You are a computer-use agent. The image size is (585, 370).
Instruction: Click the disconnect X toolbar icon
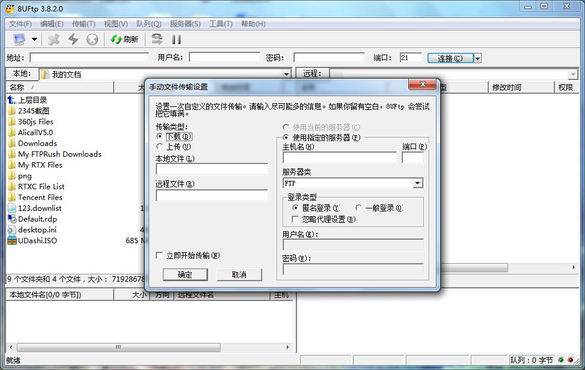[x=54, y=39]
